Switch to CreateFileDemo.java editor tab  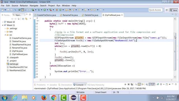45,15
